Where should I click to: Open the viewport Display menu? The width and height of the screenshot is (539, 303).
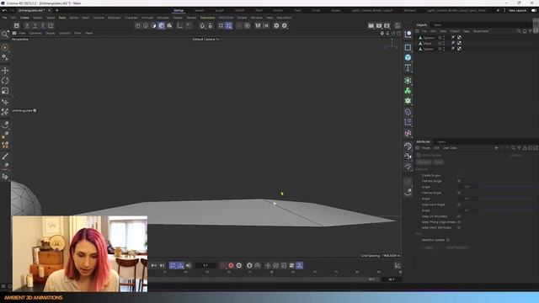51,34
